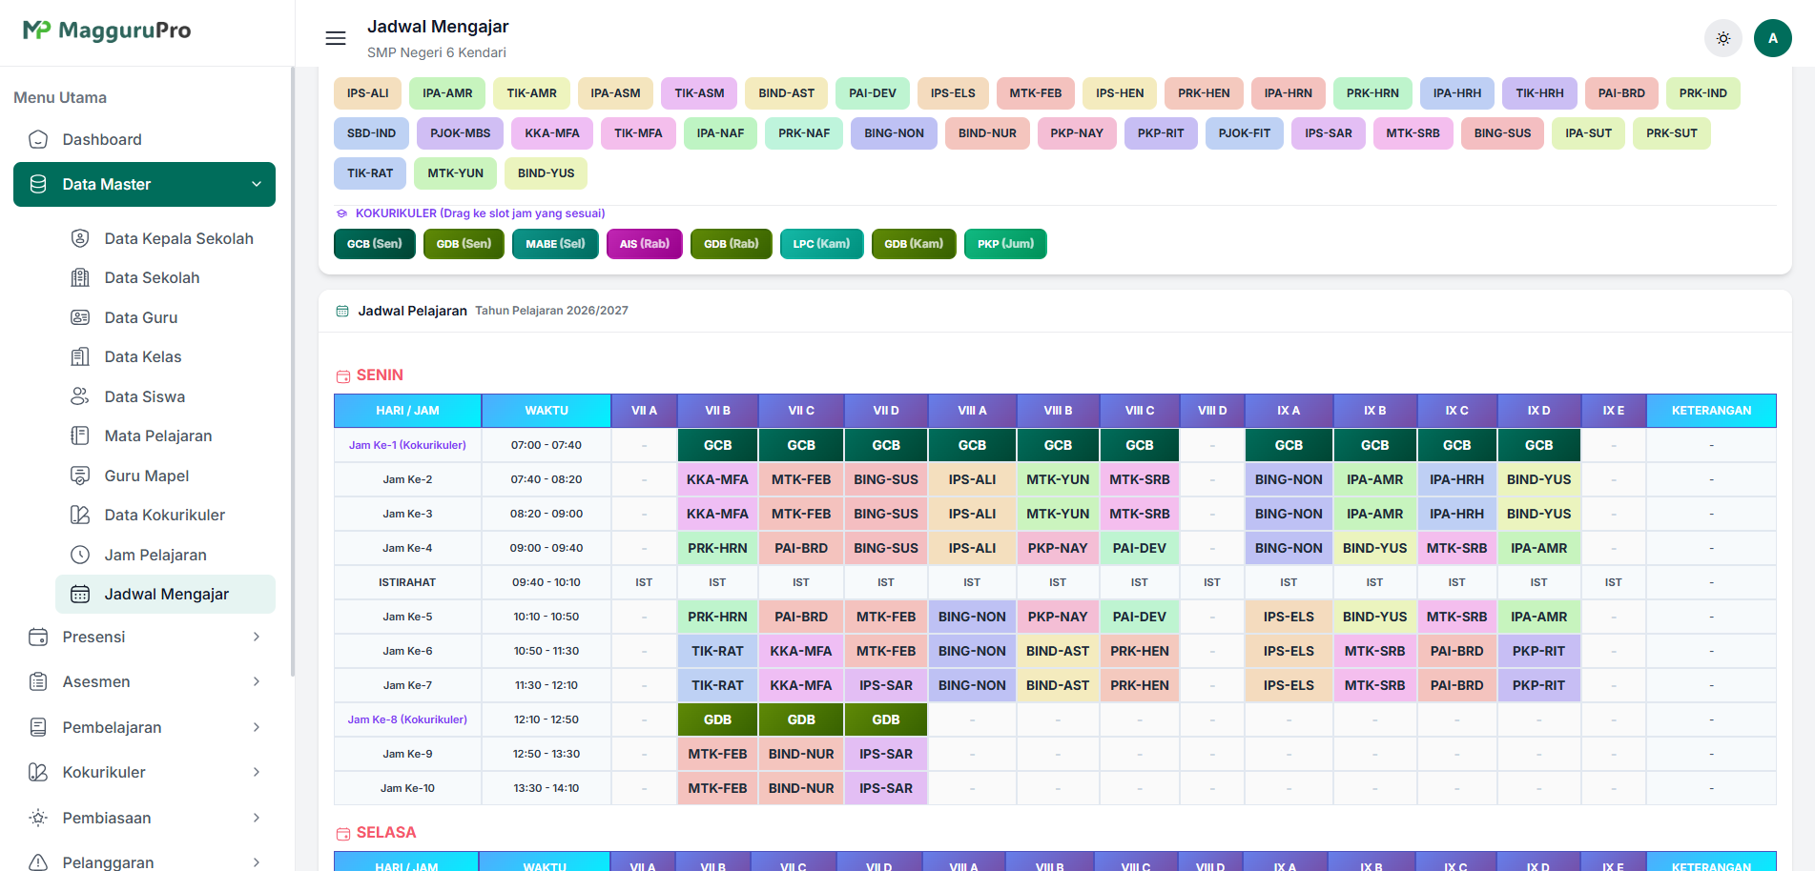Select the BIND-YUS subject chip

tap(546, 173)
